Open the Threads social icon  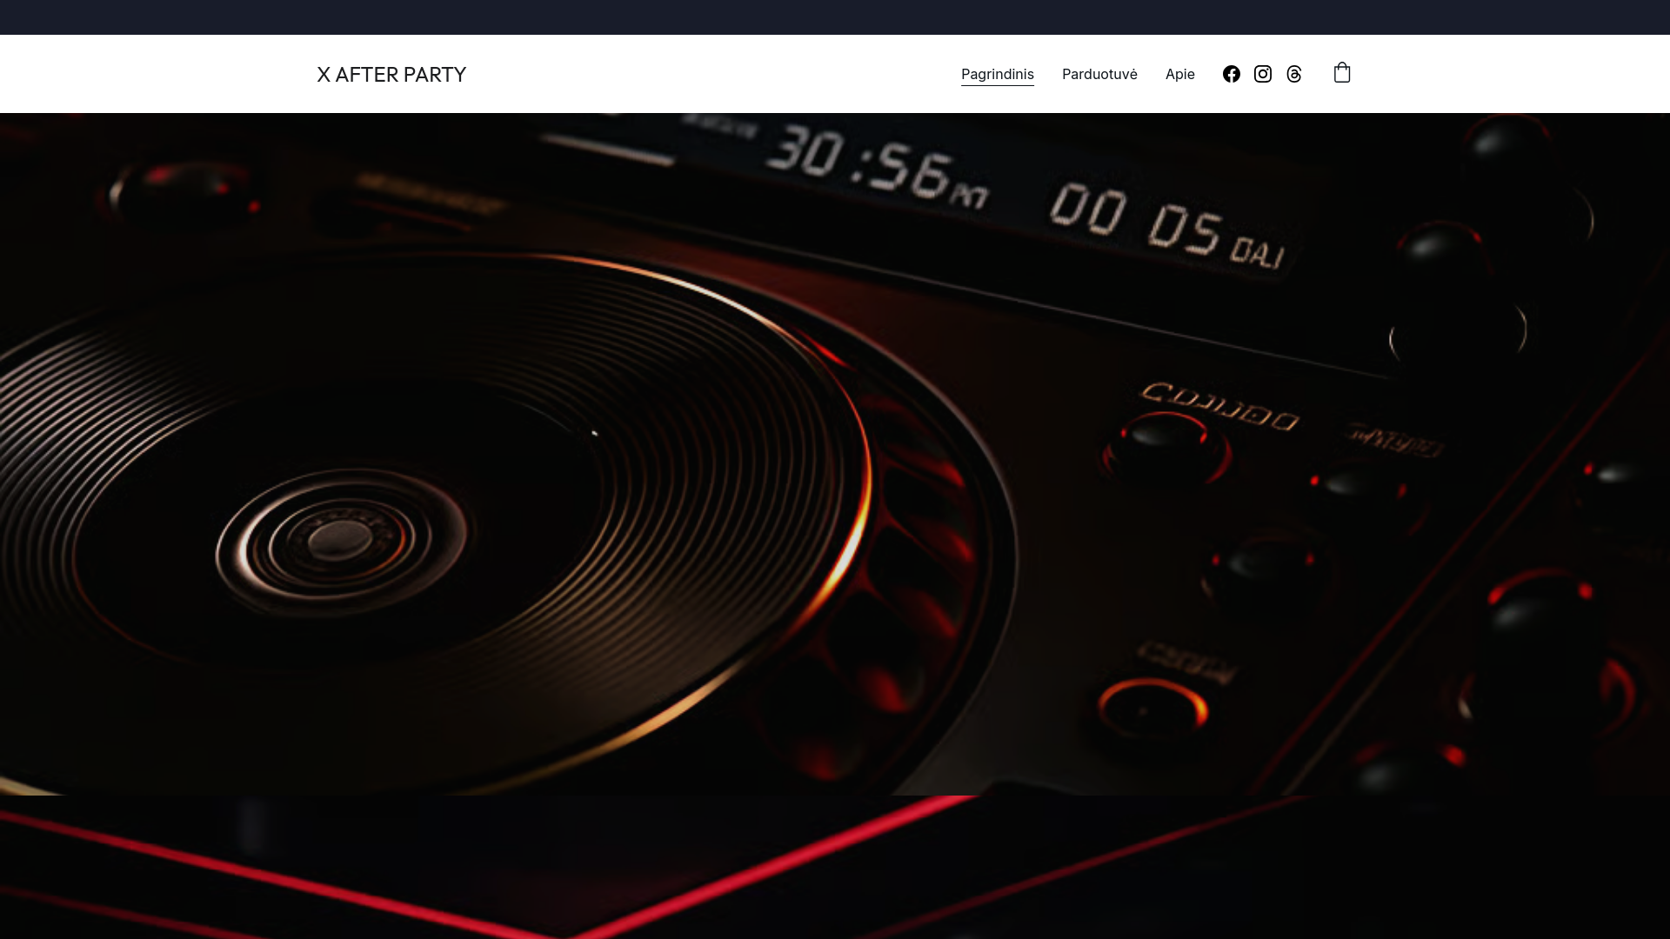1293,74
